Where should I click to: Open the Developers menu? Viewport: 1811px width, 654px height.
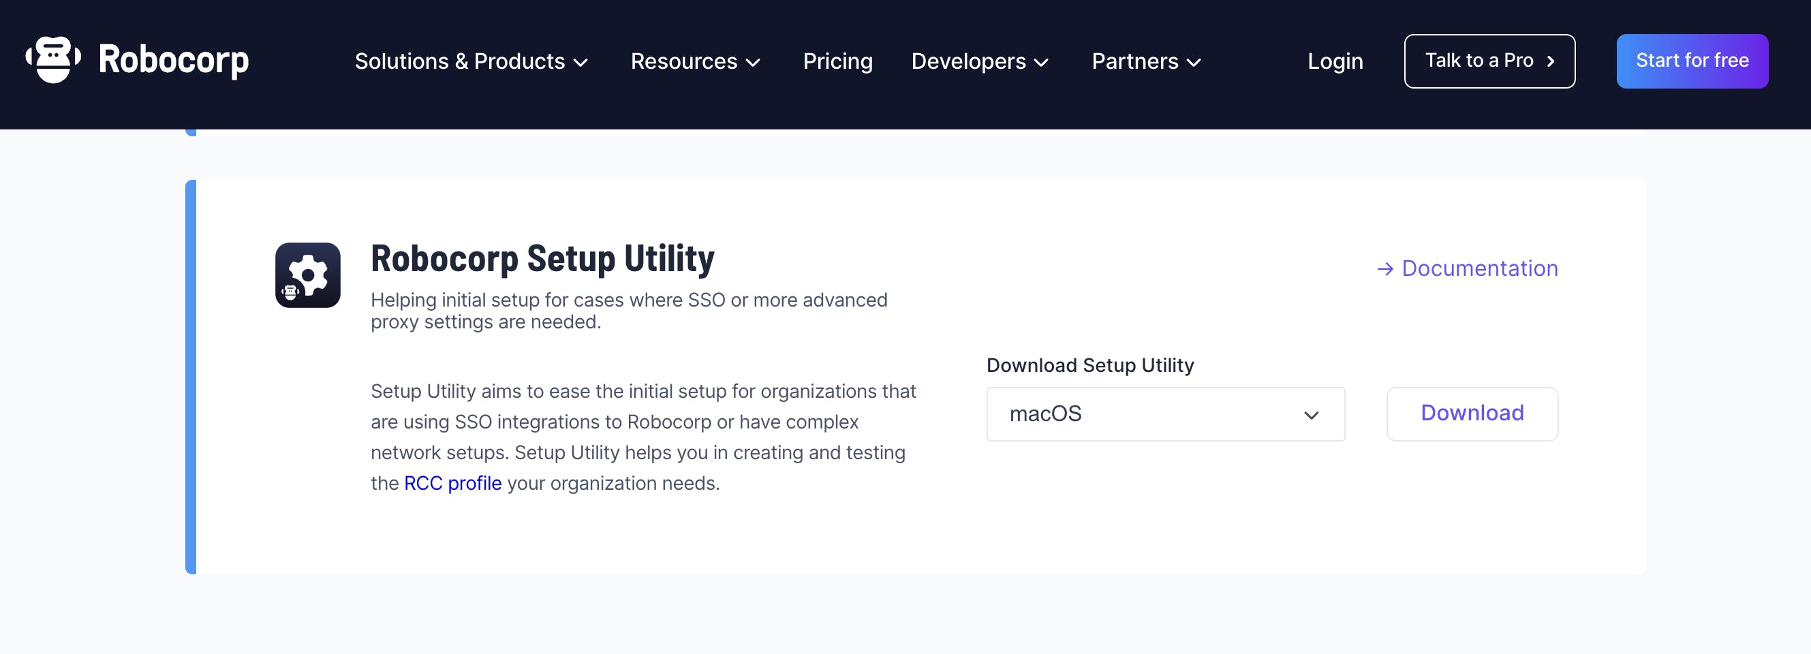pos(980,61)
